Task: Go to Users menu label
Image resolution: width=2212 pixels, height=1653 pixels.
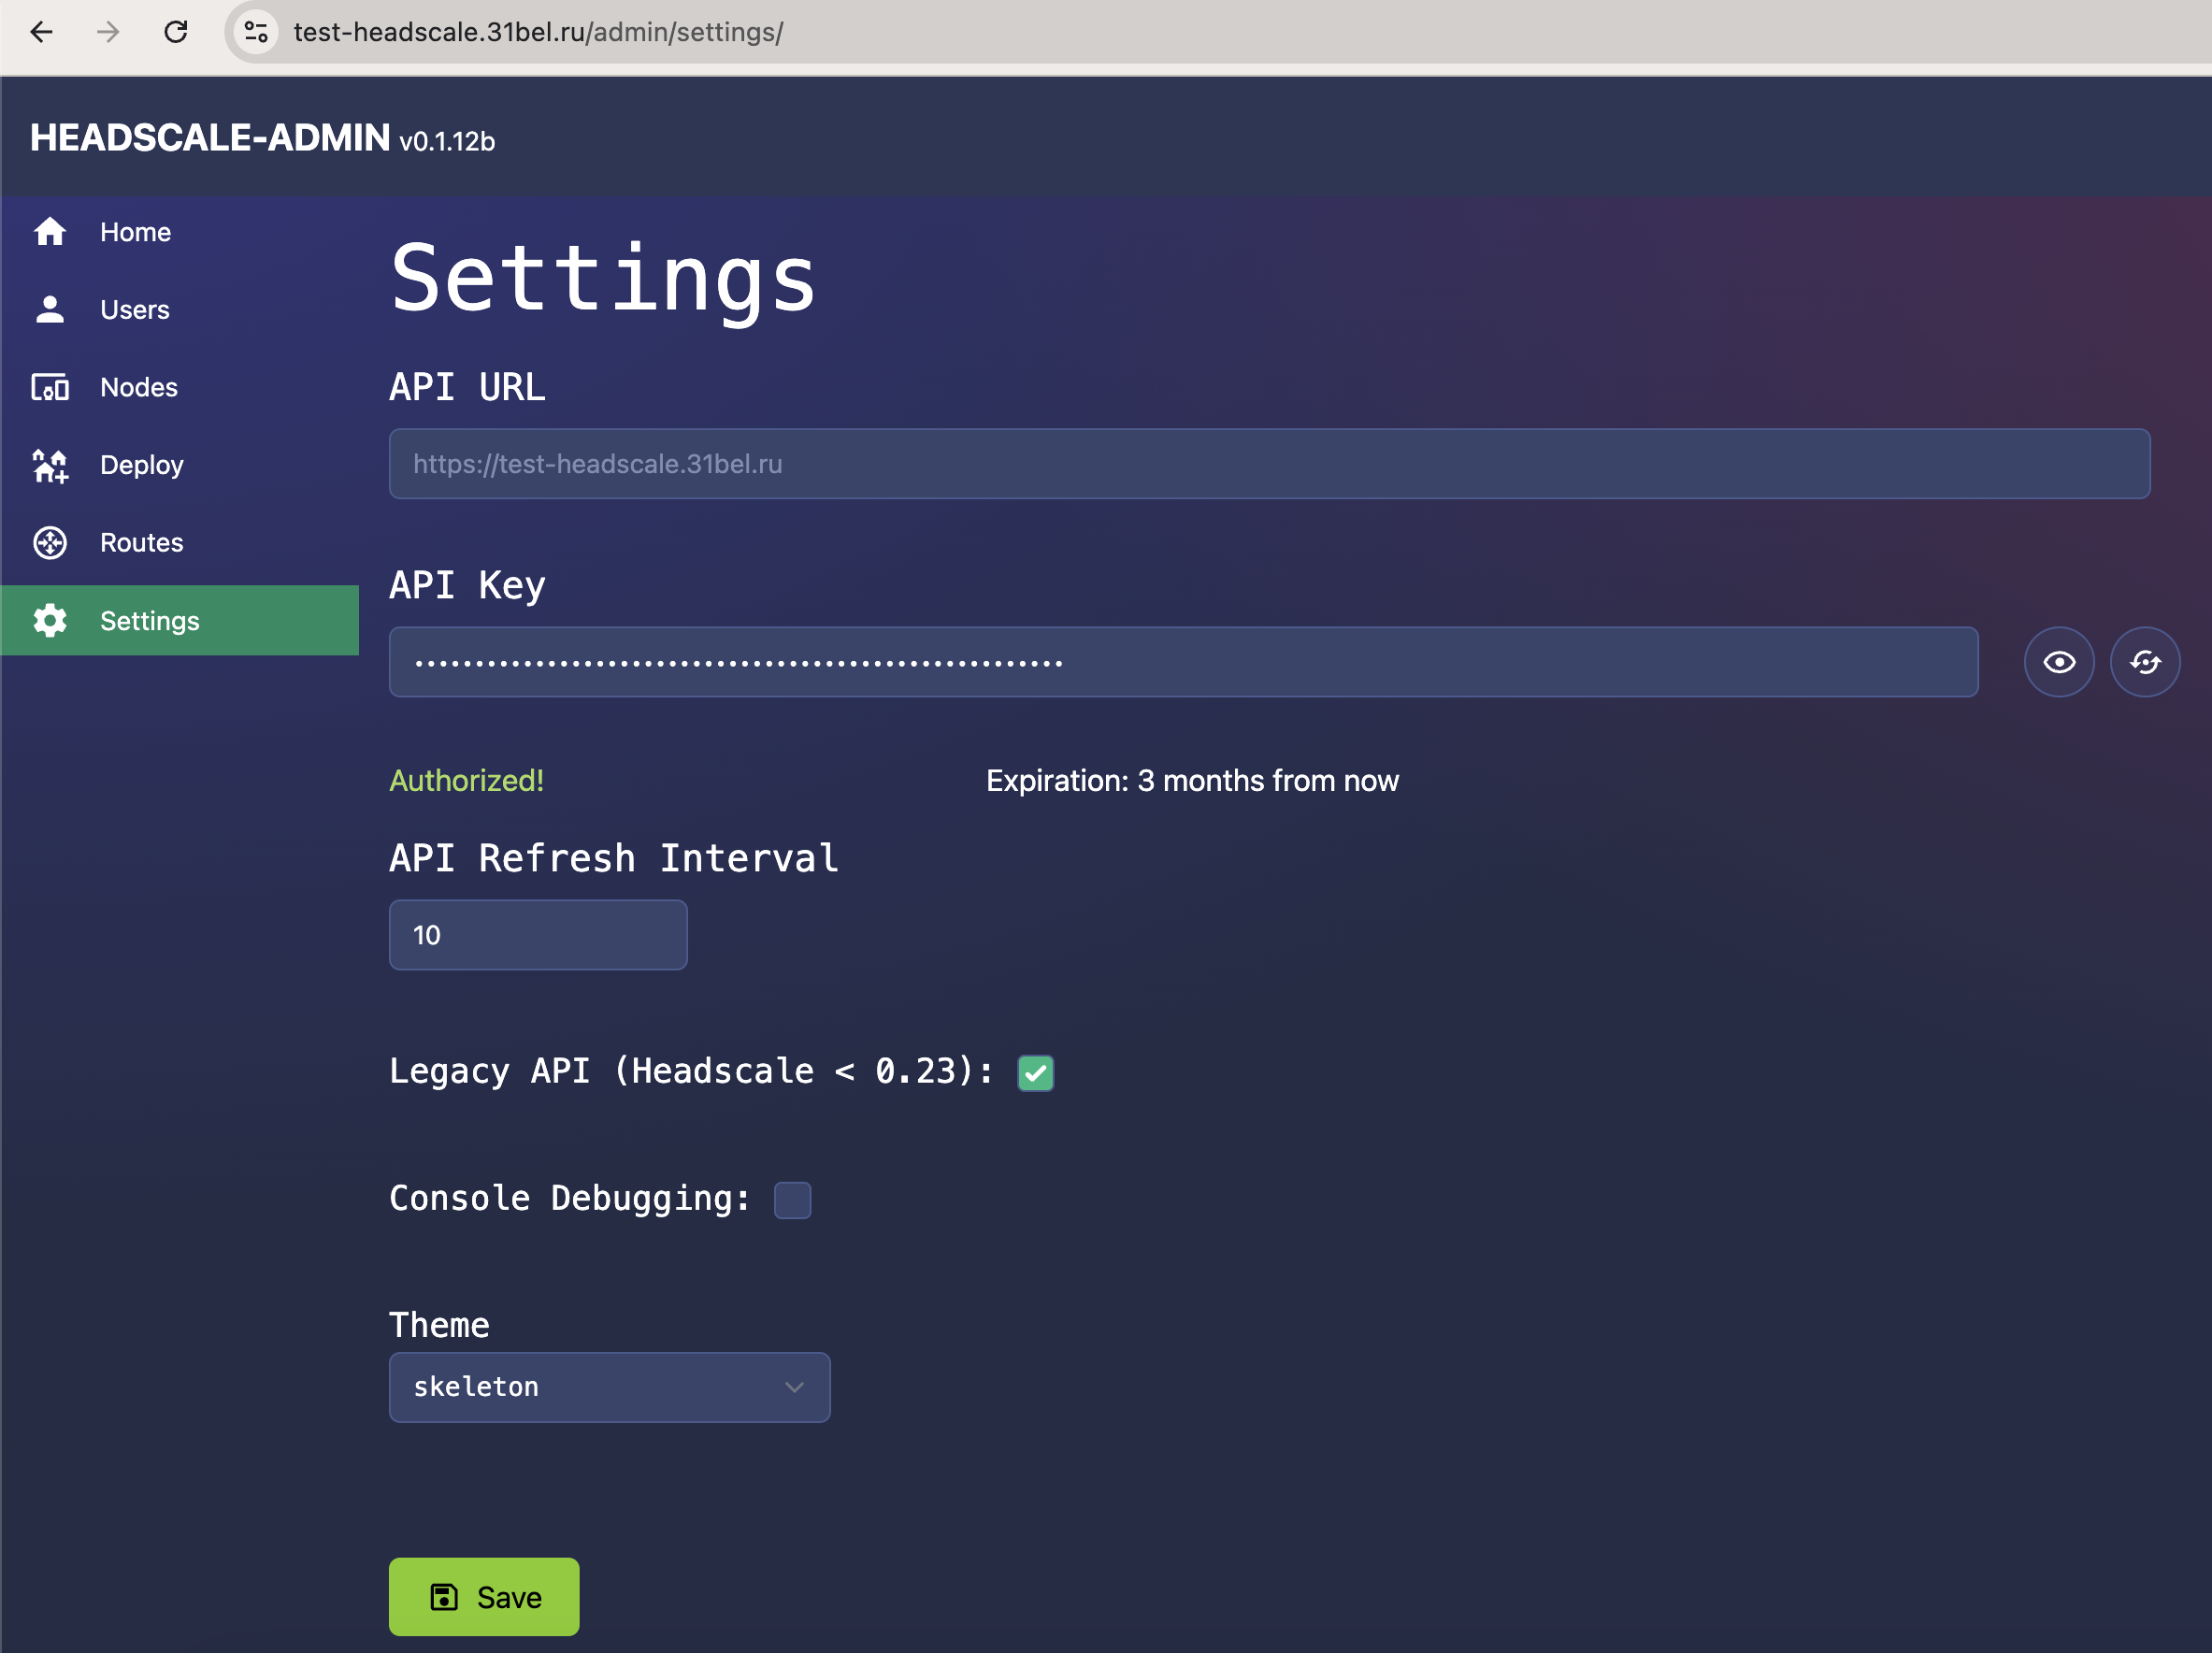Action: (135, 310)
